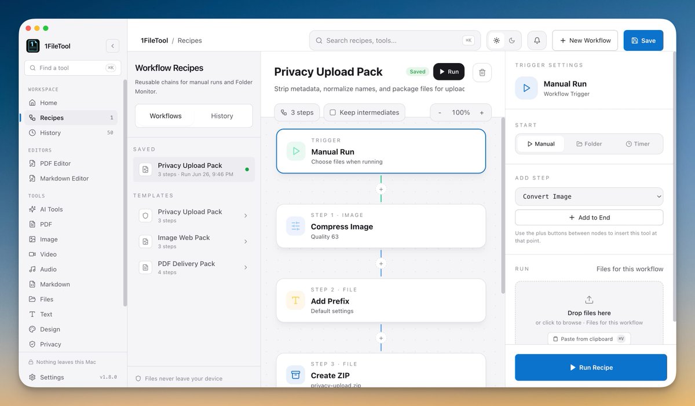The image size is (695, 406).
Task: Expand Privacy Upload Pack template chevron
Action: coord(246,216)
